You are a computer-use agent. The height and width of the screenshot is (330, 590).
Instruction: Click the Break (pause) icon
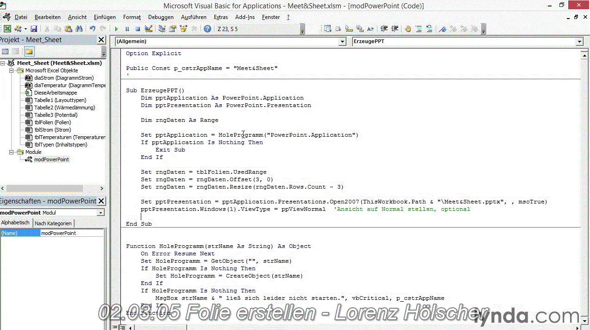[x=127, y=29]
